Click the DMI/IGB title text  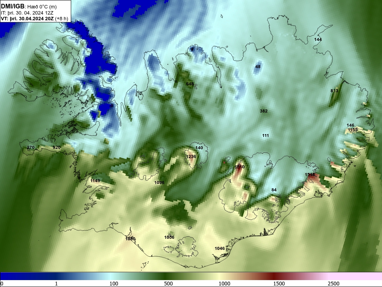pyautogui.click(x=13, y=6)
